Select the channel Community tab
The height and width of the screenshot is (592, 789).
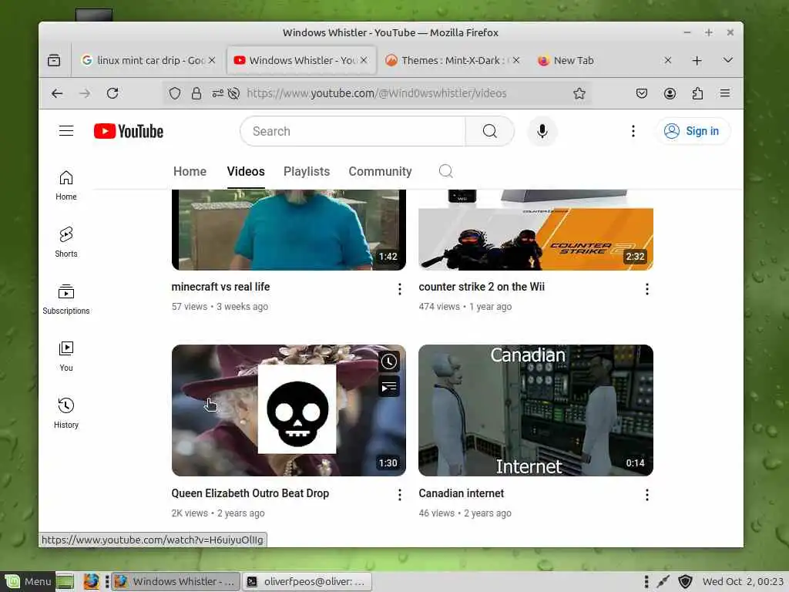pyautogui.click(x=380, y=171)
